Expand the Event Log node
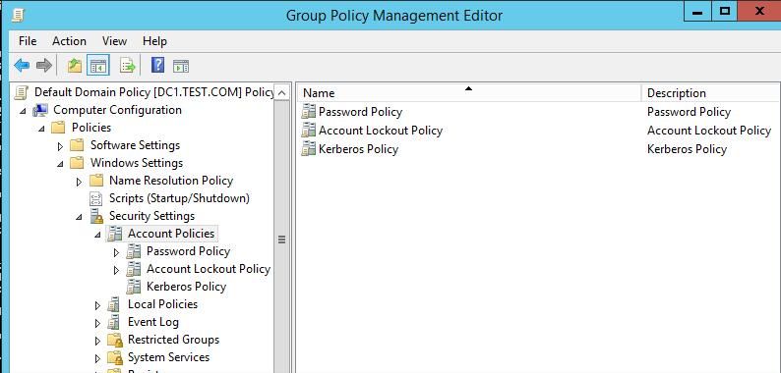The height and width of the screenshot is (373, 781). 97,323
